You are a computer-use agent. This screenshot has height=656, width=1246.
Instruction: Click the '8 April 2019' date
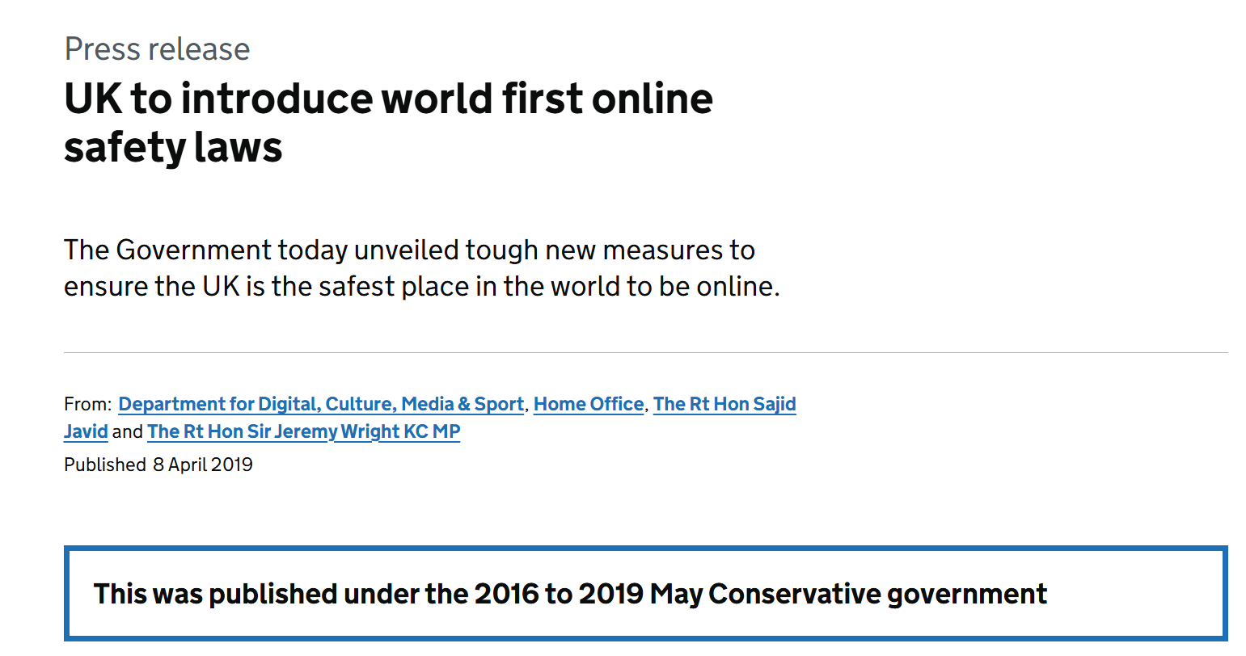point(203,465)
